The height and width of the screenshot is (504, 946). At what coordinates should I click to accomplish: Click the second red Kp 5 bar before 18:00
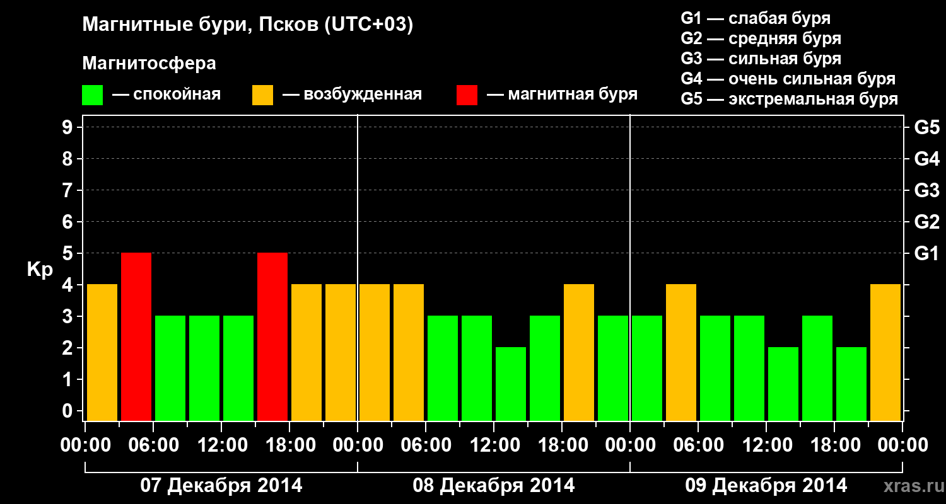pyautogui.click(x=272, y=336)
